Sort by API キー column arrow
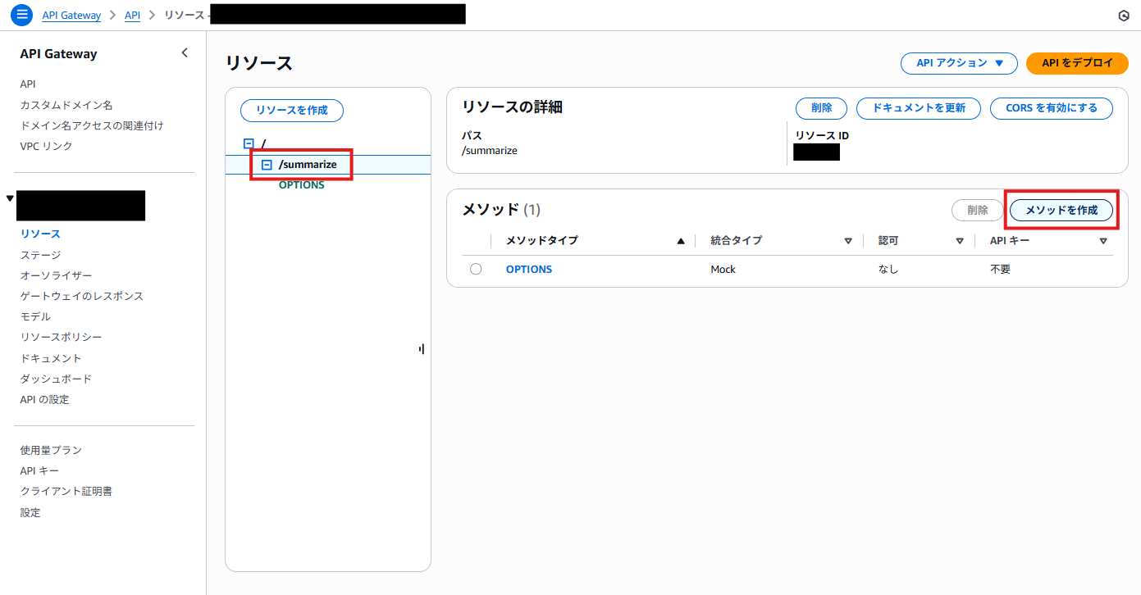This screenshot has height=595, width=1141. [x=1103, y=241]
